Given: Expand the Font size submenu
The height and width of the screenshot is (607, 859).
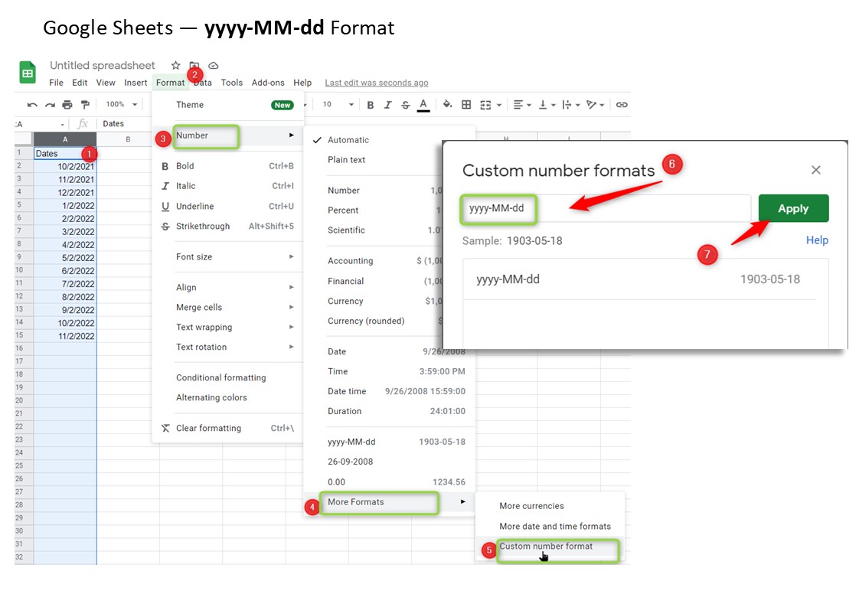Looking at the screenshot, I should point(227,256).
